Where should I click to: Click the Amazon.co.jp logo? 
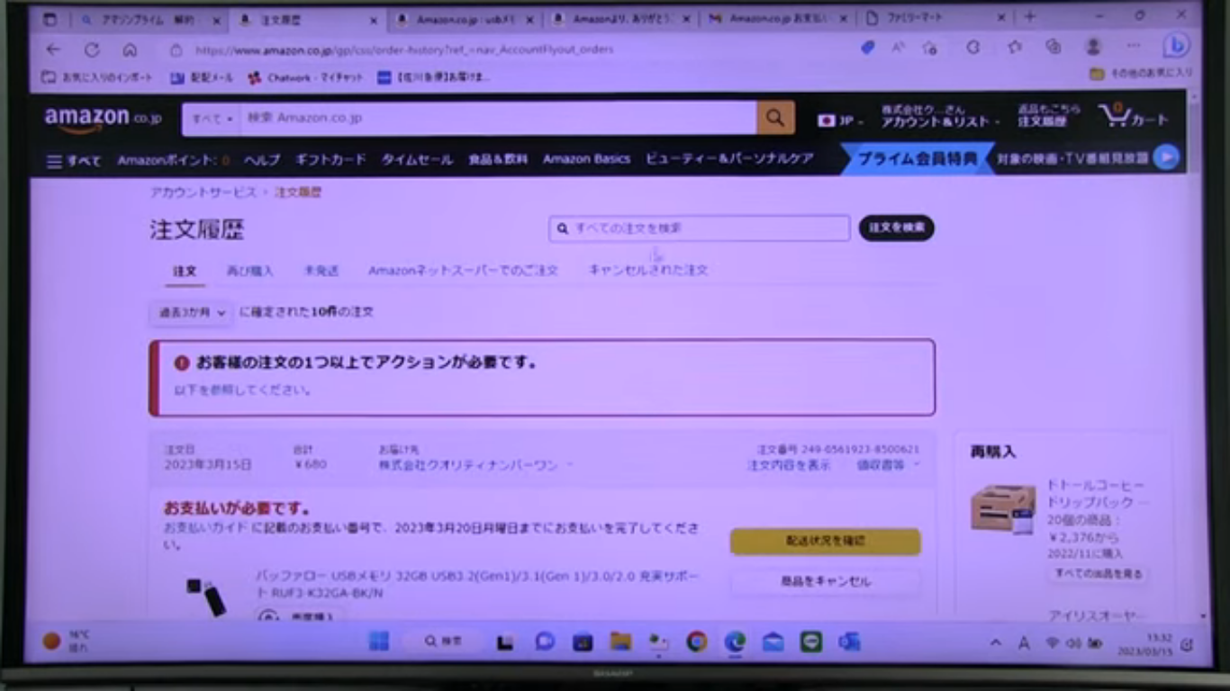103,119
